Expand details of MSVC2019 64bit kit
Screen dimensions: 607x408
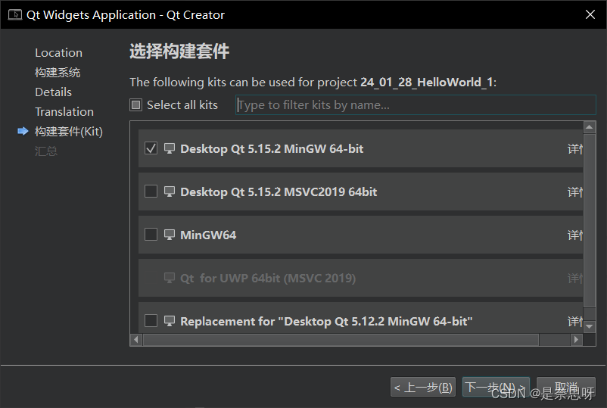pyautogui.click(x=575, y=192)
